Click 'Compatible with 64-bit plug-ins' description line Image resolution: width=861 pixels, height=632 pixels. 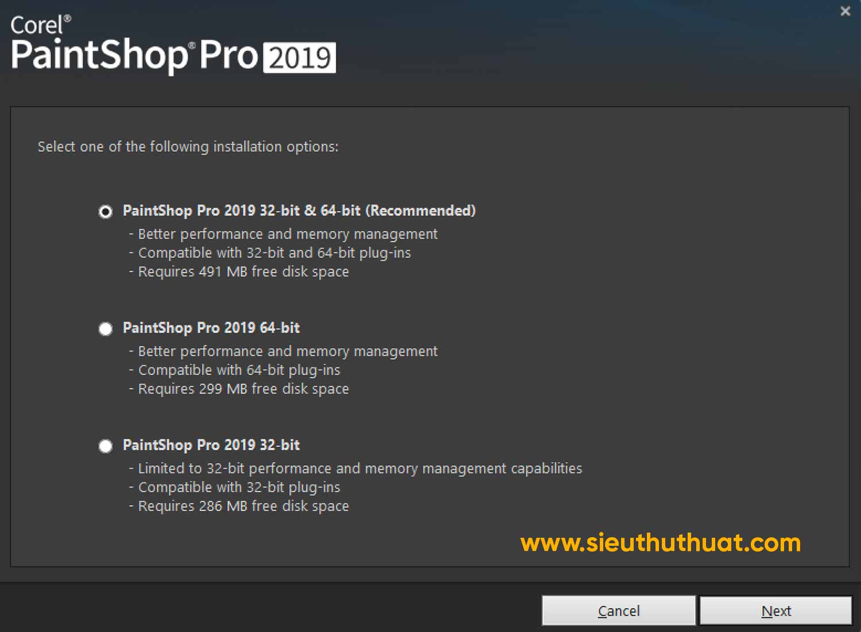coord(234,371)
